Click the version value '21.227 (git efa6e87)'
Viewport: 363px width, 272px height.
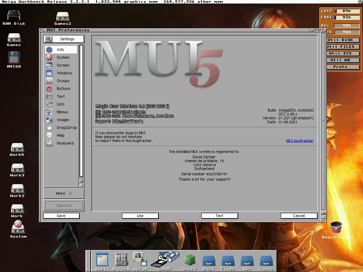[x=296, y=118]
